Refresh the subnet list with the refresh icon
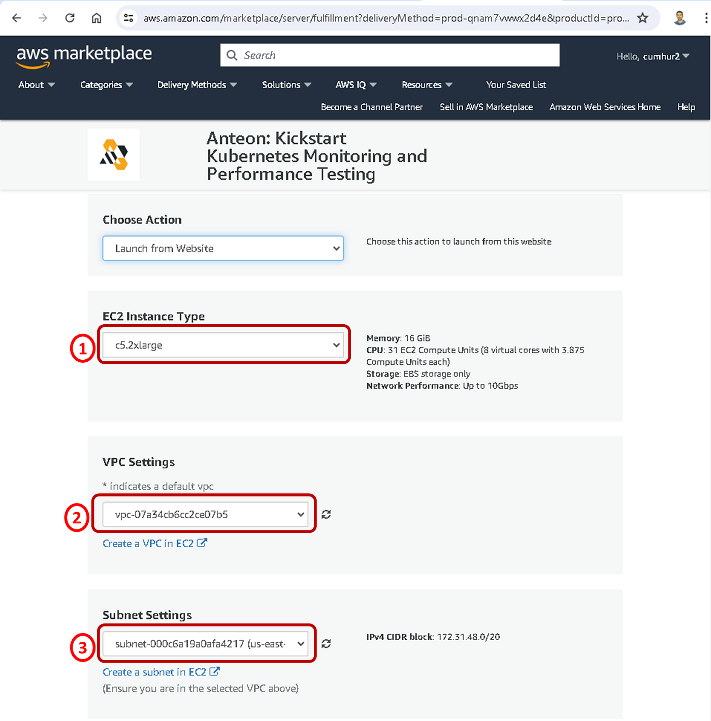 coord(326,643)
